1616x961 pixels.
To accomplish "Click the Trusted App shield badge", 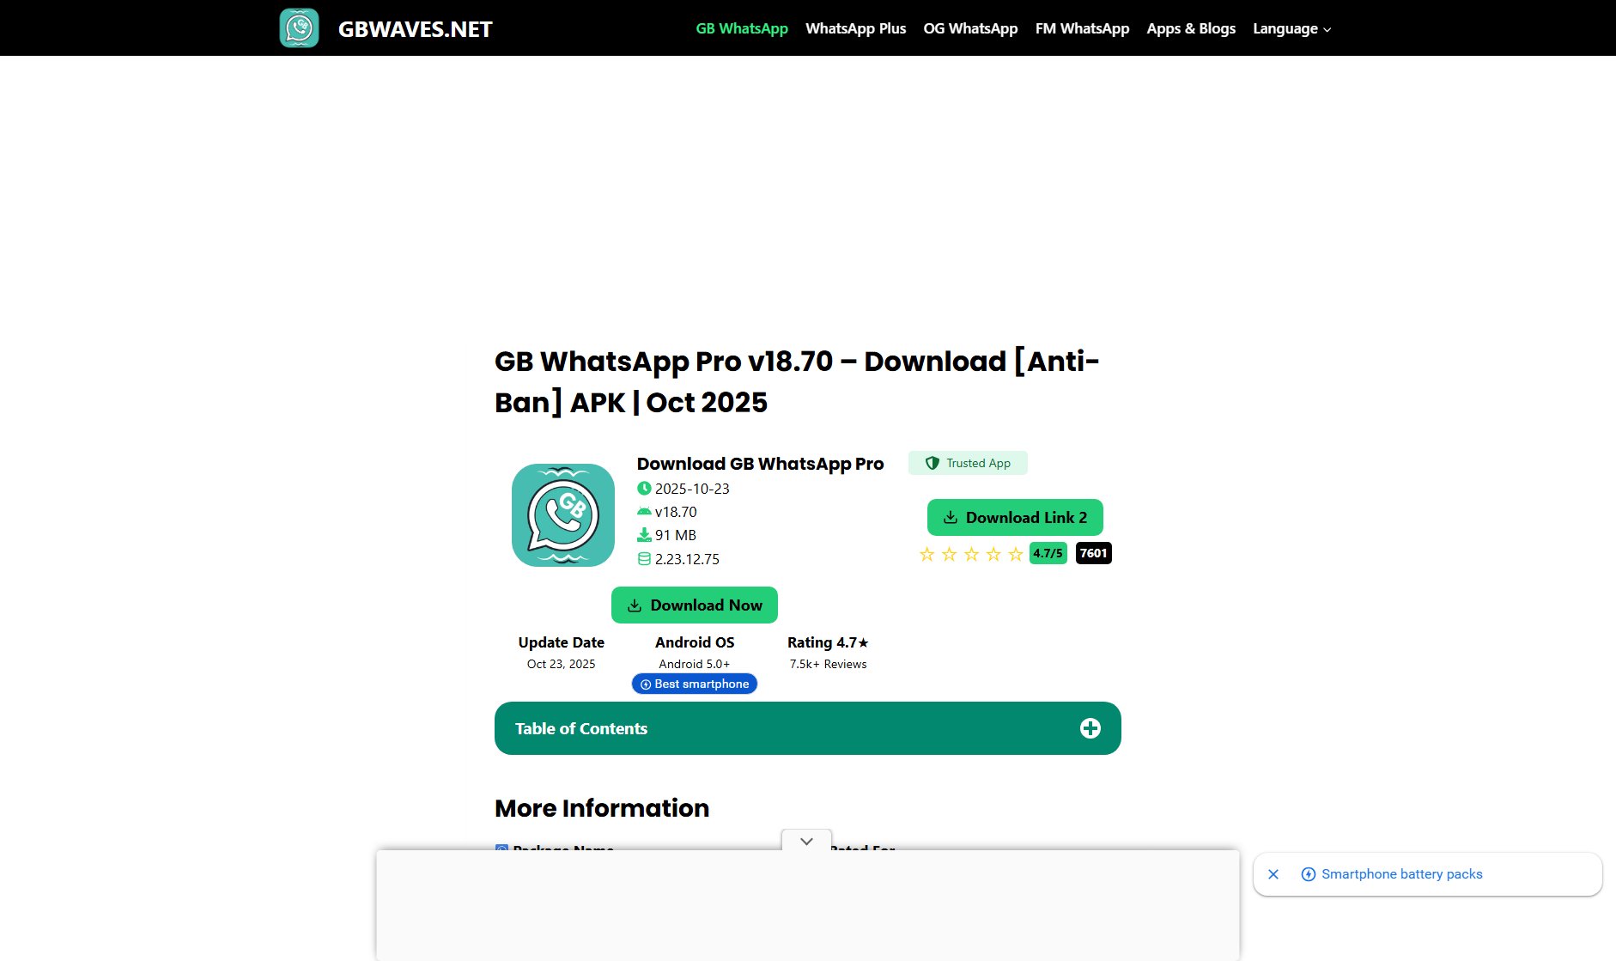I will pyautogui.click(x=968, y=463).
